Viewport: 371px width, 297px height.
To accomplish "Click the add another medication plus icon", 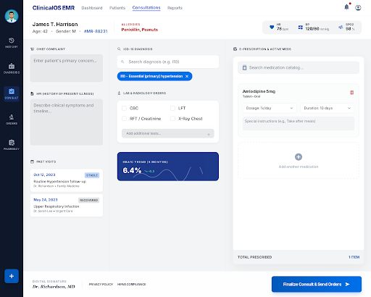I will coord(299,157).
